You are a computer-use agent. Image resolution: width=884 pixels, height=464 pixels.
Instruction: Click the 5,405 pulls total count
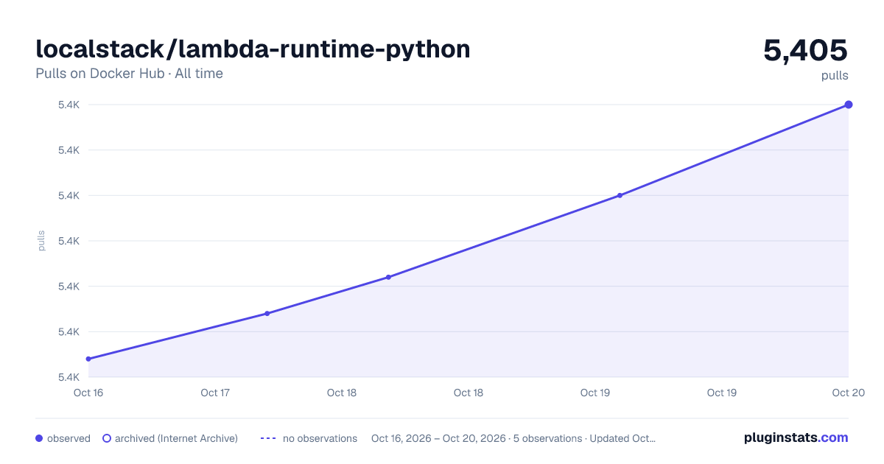click(805, 50)
